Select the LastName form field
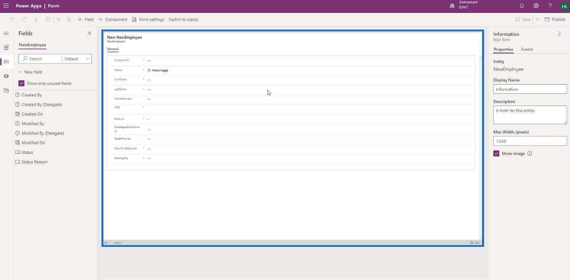The width and height of the screenshot is (570, 280). click(x=291, y=89)
